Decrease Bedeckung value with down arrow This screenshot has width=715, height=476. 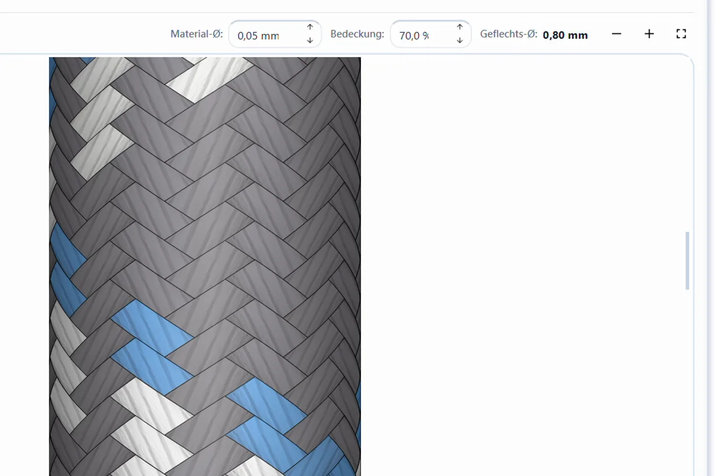[x=460, y=40]
